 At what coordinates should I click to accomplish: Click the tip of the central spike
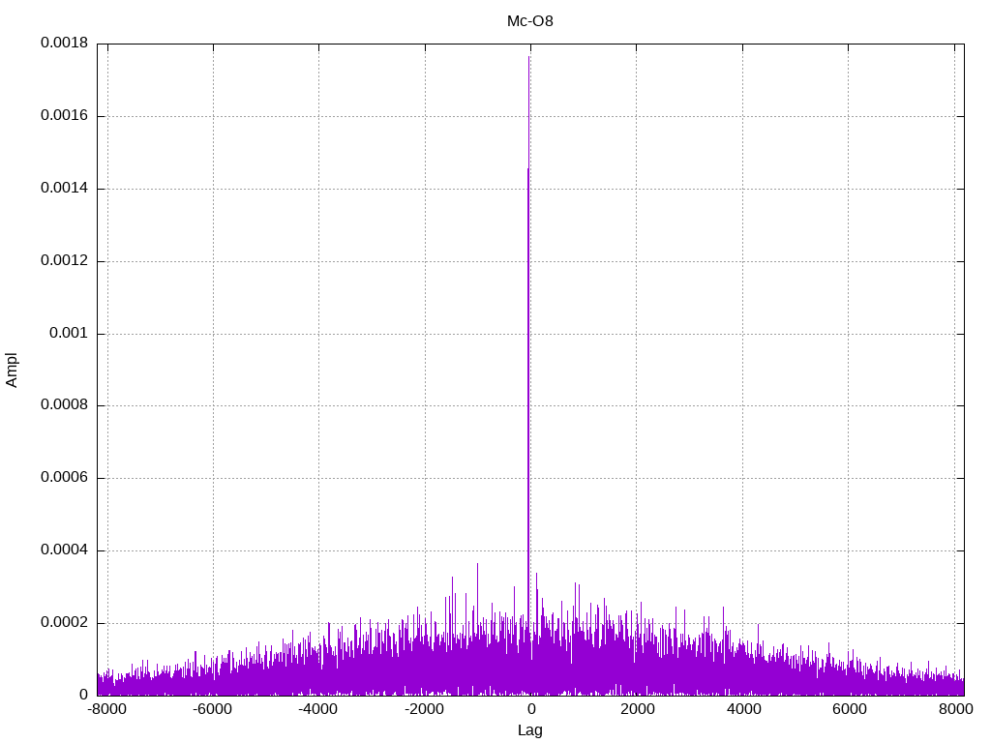pyautogui.click(x=529, y=57)
